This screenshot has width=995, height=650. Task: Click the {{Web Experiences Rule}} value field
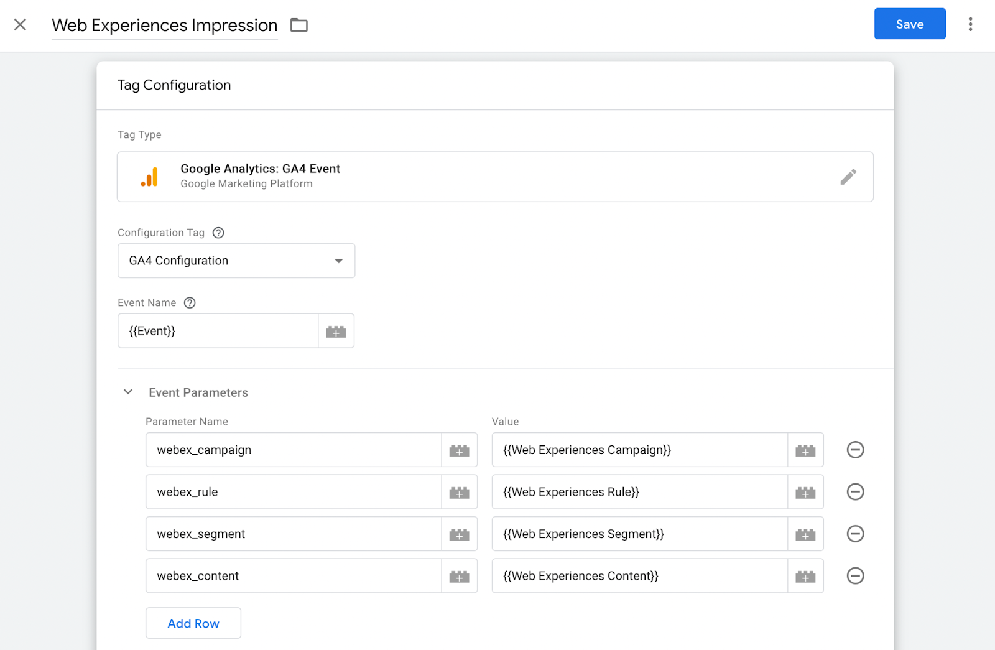pos(639,492)
